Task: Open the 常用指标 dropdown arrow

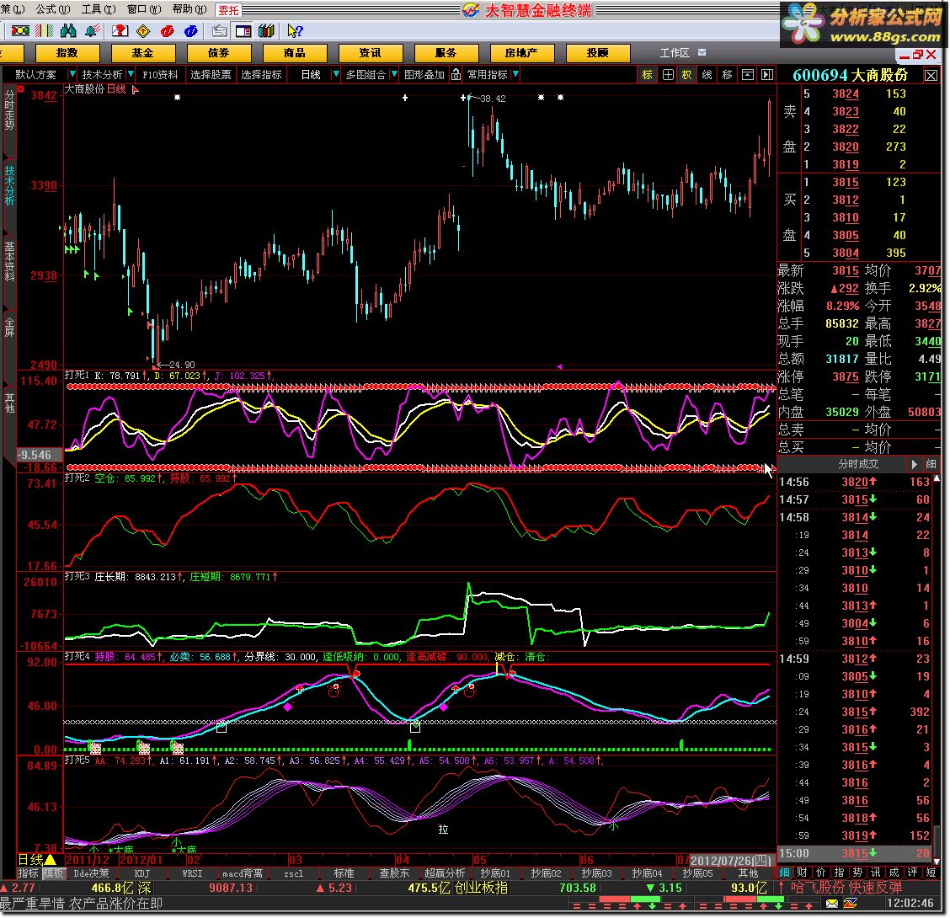Action: tap(515, 74)
